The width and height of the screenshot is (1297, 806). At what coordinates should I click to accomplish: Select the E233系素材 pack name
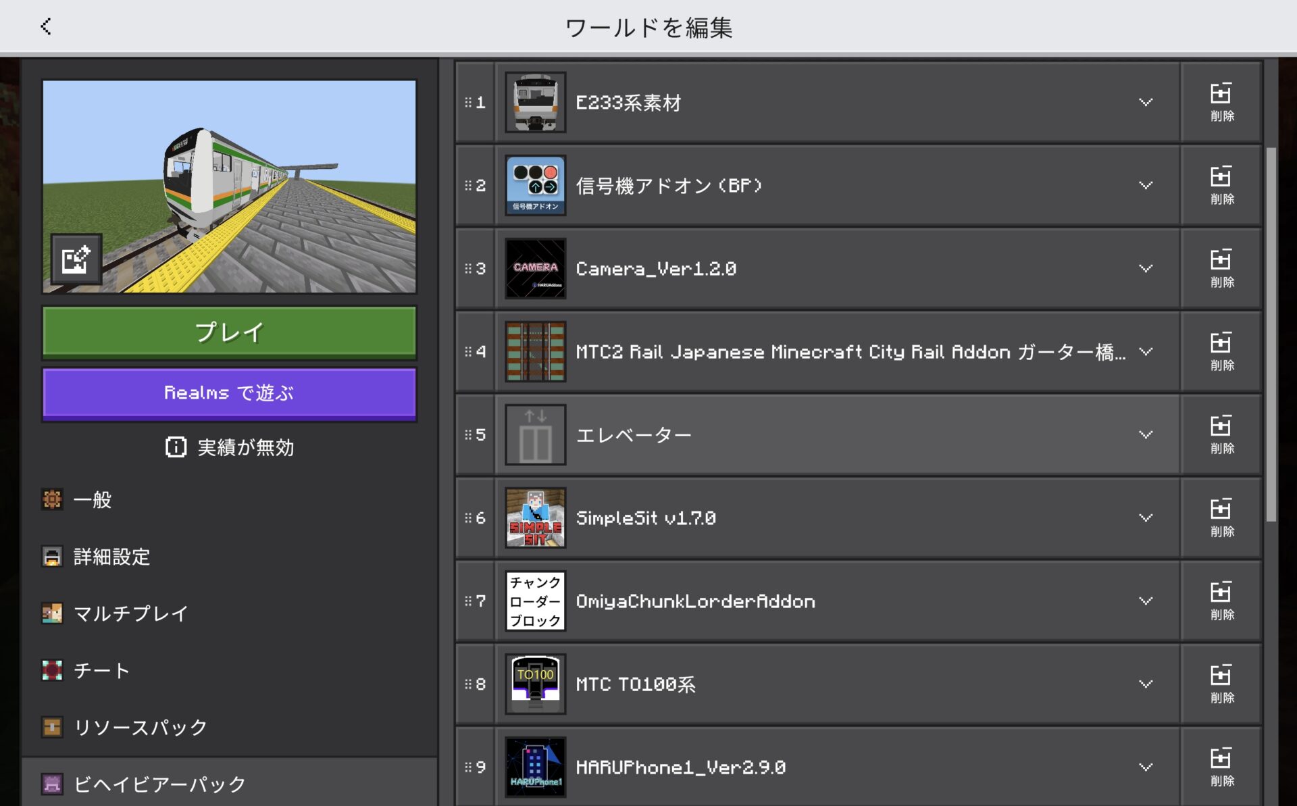point(628,103)
